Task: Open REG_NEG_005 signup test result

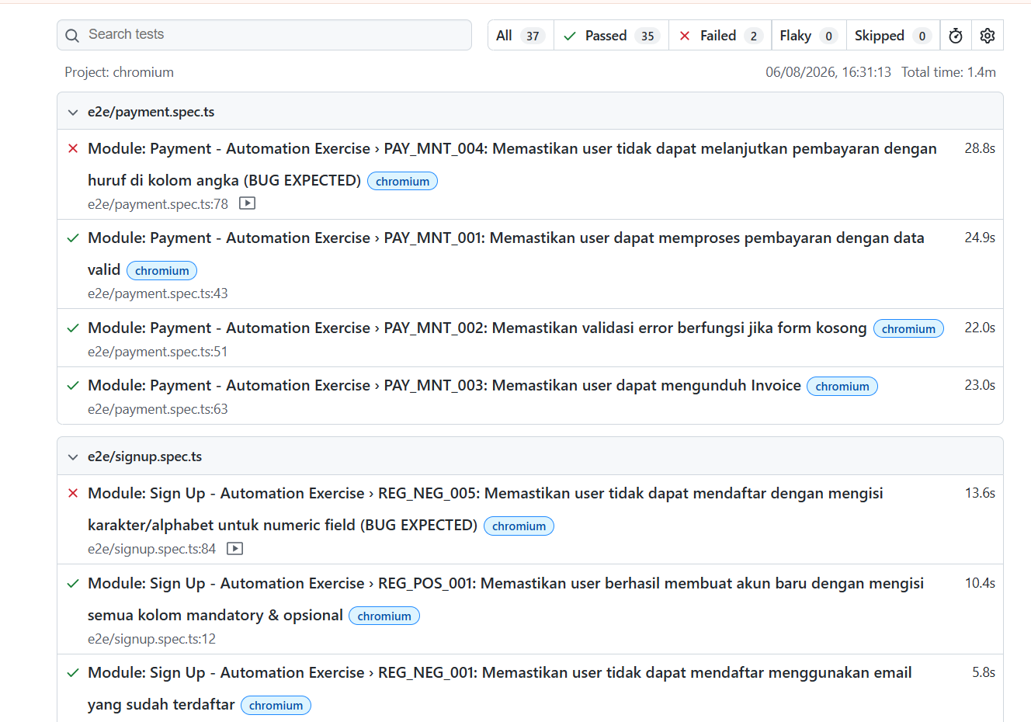Action: [485, 509]
